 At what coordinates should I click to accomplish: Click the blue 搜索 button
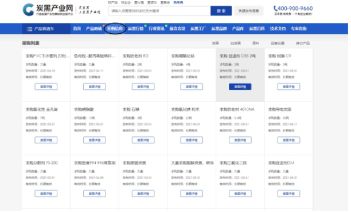click(x=221, y=11)
